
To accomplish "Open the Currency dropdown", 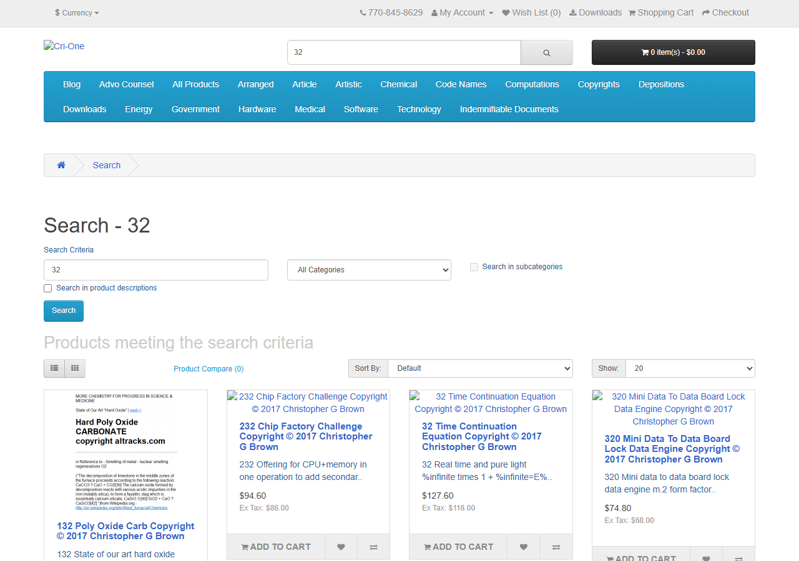I will pos(77,12).
